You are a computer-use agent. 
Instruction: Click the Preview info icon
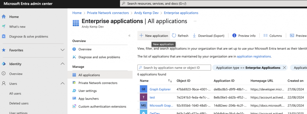click(234, 36)
